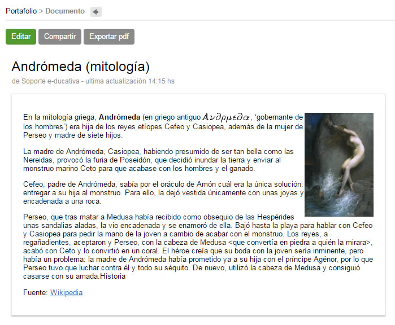Click the breadcrumb separator arrow after Portafolio
This screenshot has height=325, width=395.
[x=41, y=11]
